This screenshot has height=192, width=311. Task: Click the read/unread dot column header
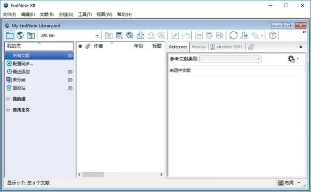(80, 46)
